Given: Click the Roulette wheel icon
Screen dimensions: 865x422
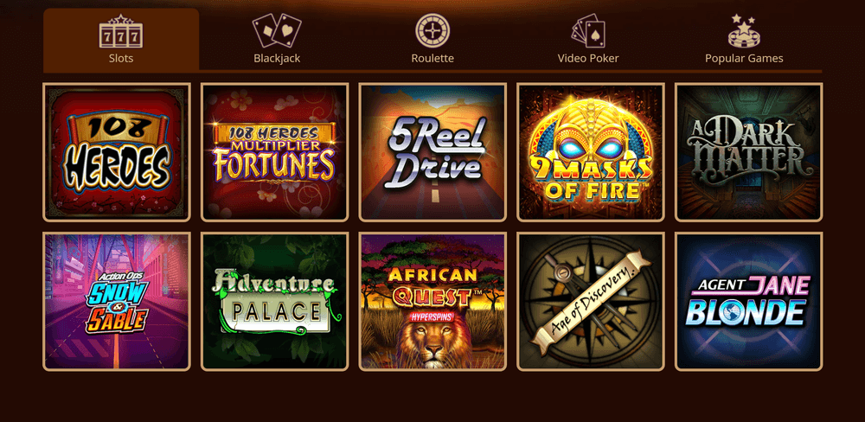Looking at the screenshot, I should 432,29.
